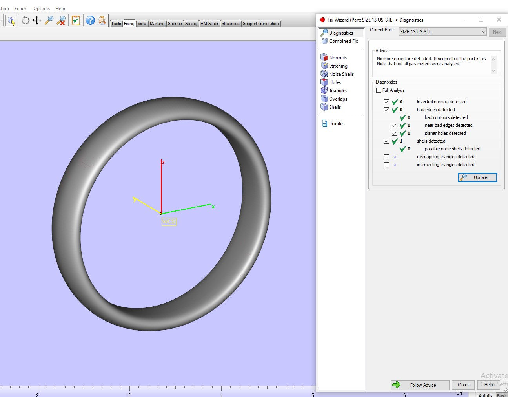Open the Export menu
The width and height of the screenshot is (508, 397).
21,9
